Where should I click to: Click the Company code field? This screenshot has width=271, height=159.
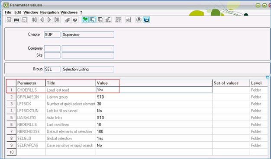point(52,48)
